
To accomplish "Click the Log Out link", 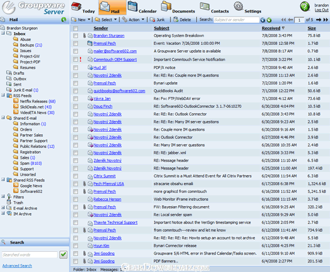I will (322, 10).
